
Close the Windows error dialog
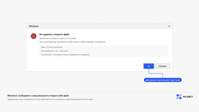(x=169, y=26)
